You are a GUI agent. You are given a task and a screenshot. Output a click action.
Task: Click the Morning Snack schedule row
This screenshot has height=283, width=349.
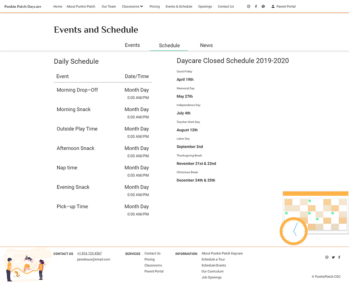(x=103, y=113)
